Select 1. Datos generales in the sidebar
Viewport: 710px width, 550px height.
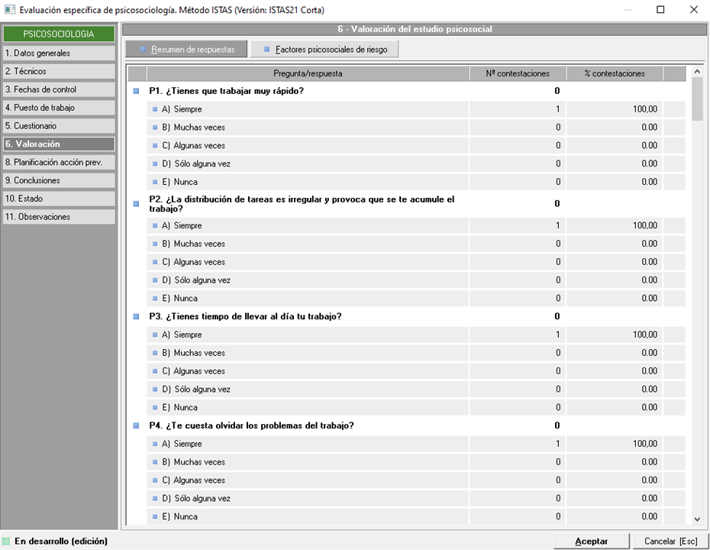pyautogui.click(x=58, y=53)
